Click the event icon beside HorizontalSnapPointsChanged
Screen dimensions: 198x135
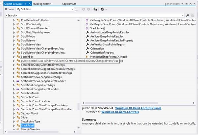coord(87,57)
